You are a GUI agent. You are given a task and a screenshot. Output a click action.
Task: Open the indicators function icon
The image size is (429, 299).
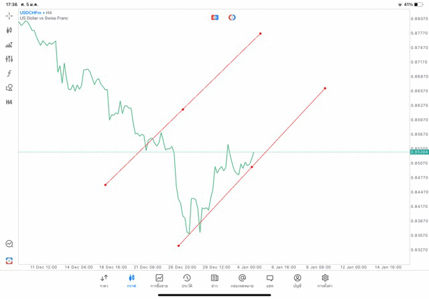pyautogui.click(x=9, y=74)
